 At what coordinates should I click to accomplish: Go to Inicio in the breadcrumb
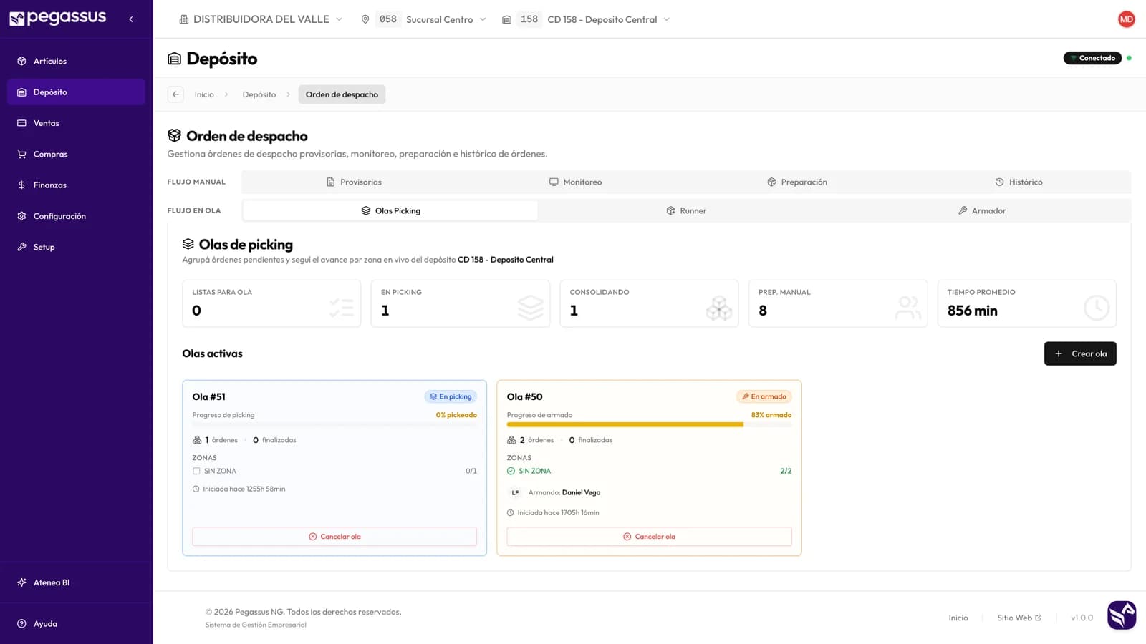[x=204, y=94]
